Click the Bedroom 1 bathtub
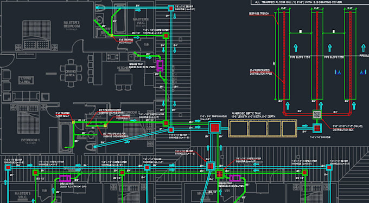Viewport: 369px width, 203px height. tap(65, 137)
